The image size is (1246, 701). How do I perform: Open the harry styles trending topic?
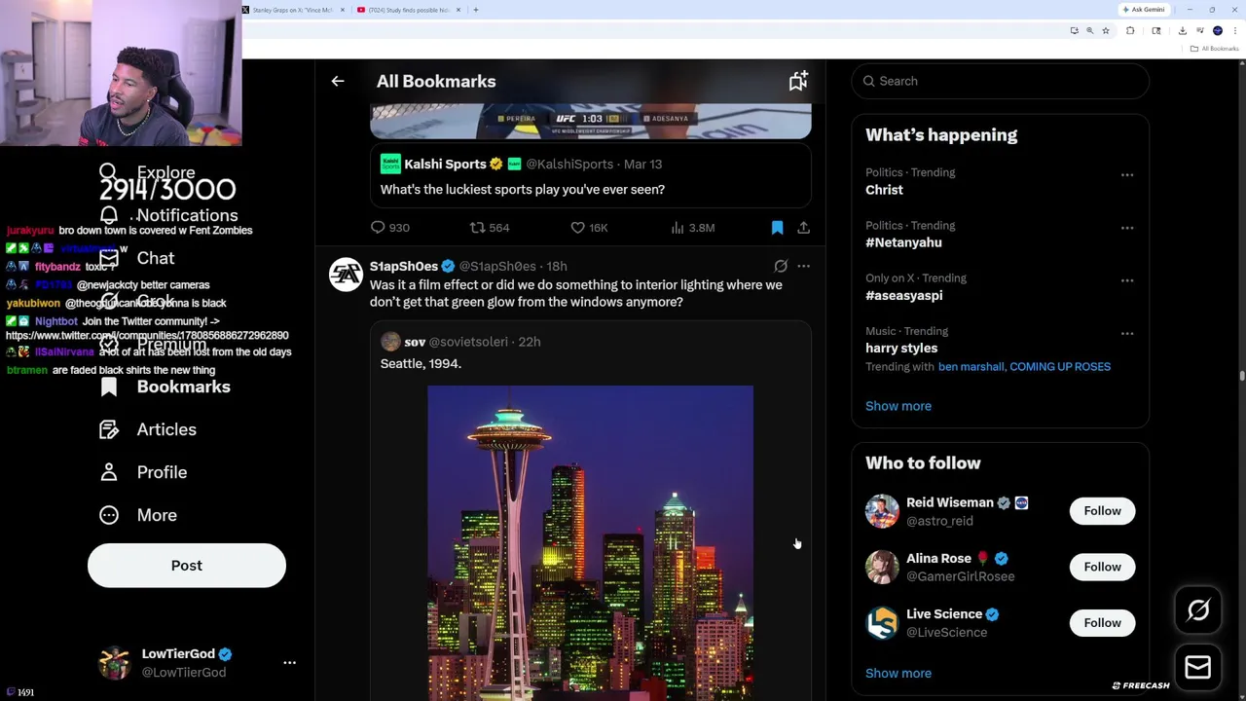901,348
